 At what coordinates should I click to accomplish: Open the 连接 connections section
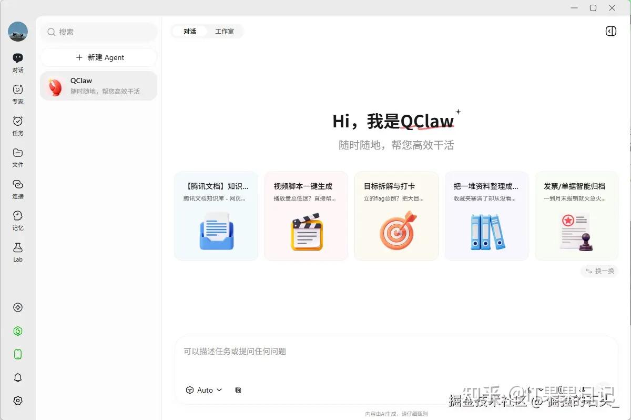[x=18, y=188]
